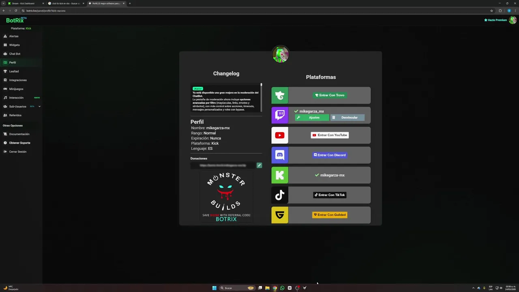
Task: Show hidden system tray icons
Action: (x=473, y=288)
